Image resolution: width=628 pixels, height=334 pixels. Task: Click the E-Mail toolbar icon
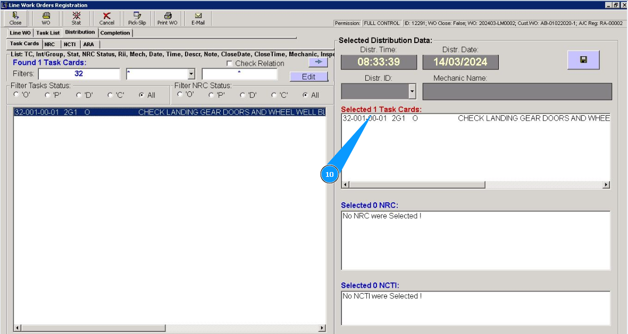tap(198, 19)
